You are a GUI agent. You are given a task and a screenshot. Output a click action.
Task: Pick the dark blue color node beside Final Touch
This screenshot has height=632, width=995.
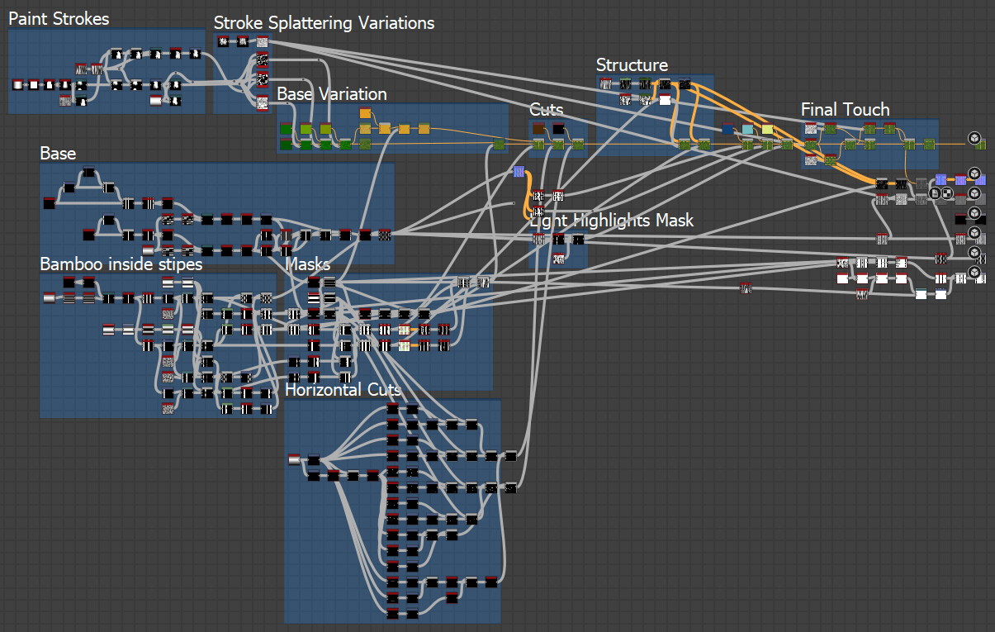pos(727,129)
